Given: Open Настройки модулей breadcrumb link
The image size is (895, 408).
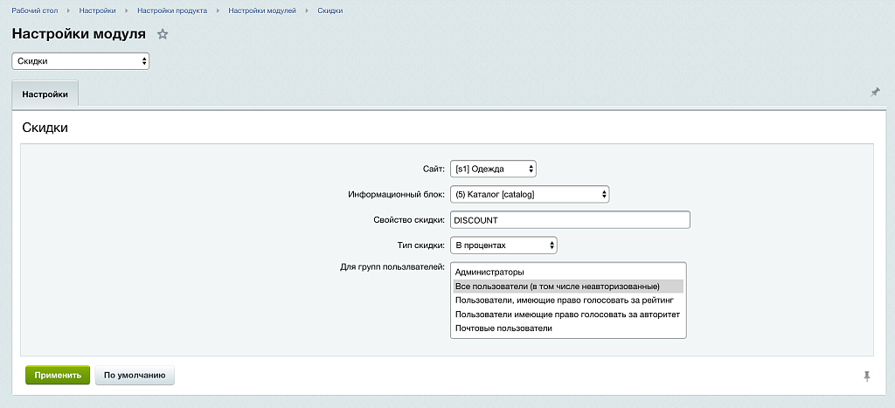Looking at the screenshot, I should pos(262,10).
